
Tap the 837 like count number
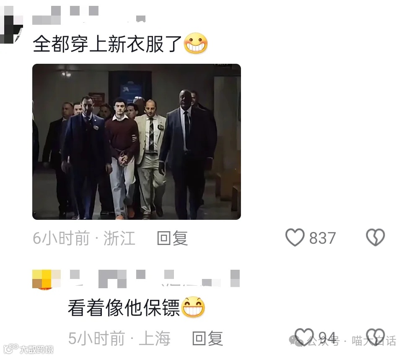coord(322,238)
